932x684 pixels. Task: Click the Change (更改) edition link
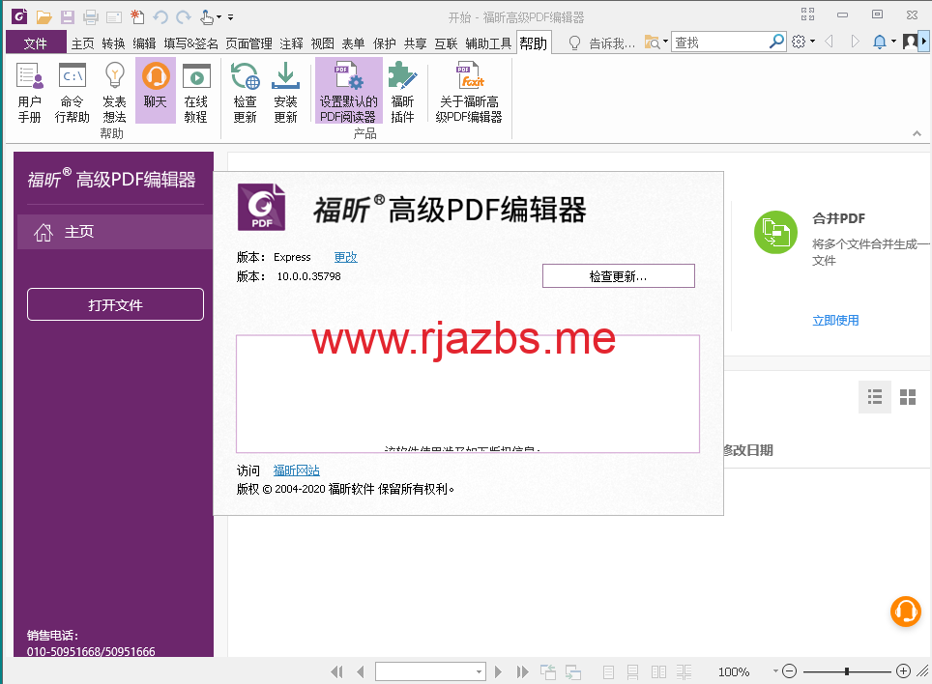coord(345,257)
